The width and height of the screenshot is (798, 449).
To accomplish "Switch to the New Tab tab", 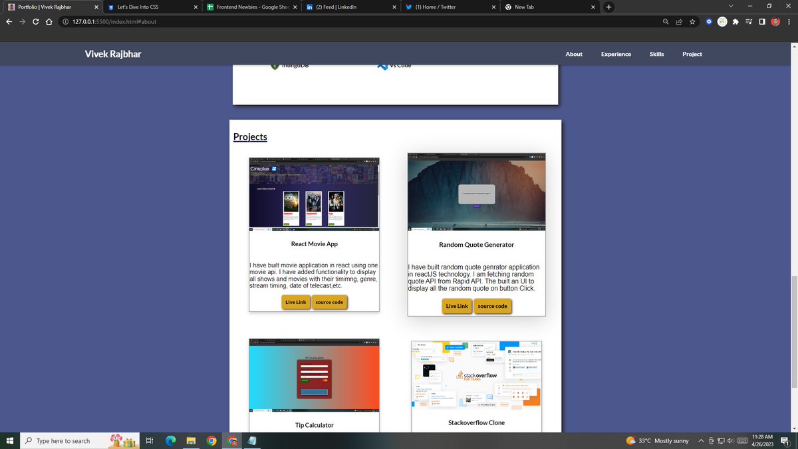I will (550, 7).
